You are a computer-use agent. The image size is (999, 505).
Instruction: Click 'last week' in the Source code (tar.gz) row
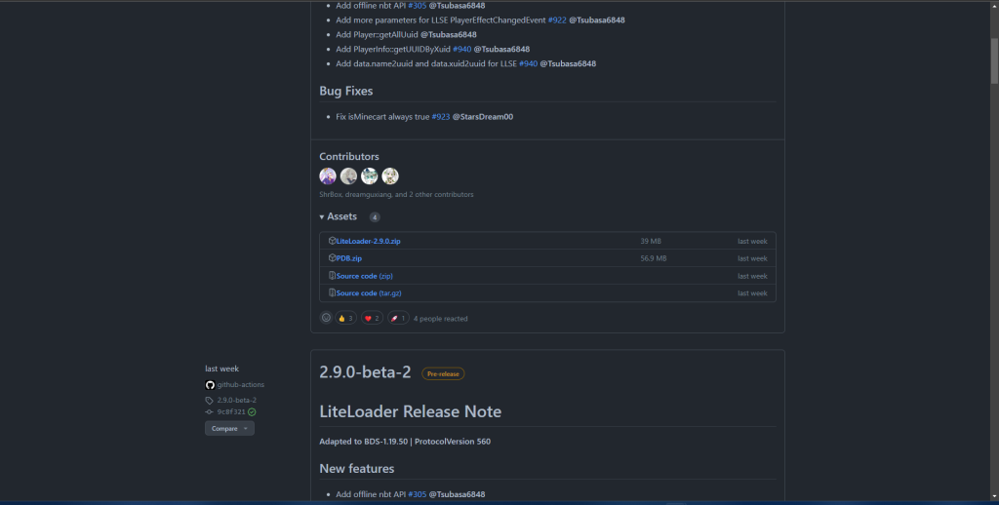click(x=752, y=292)
